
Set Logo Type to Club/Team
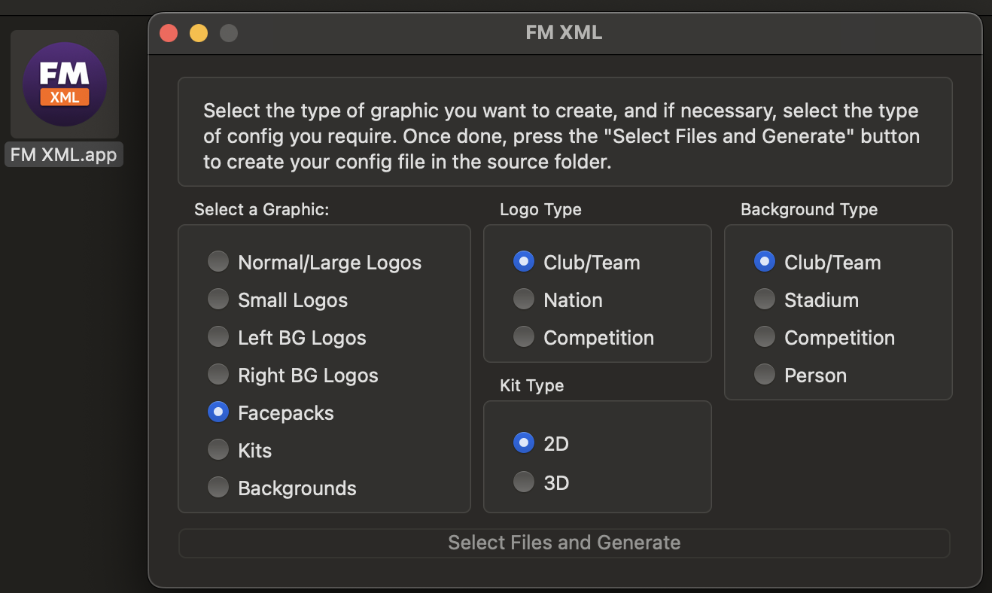click(524, 262)
